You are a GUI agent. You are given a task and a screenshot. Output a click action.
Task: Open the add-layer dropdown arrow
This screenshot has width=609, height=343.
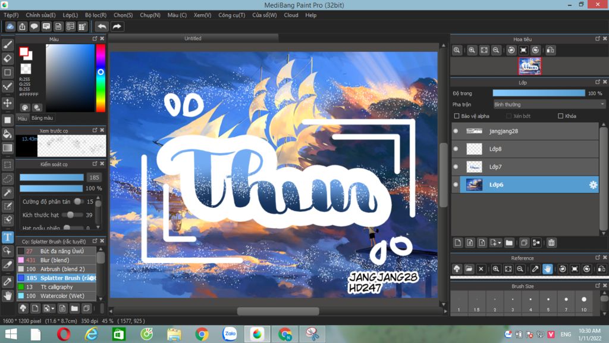[500, 243]
